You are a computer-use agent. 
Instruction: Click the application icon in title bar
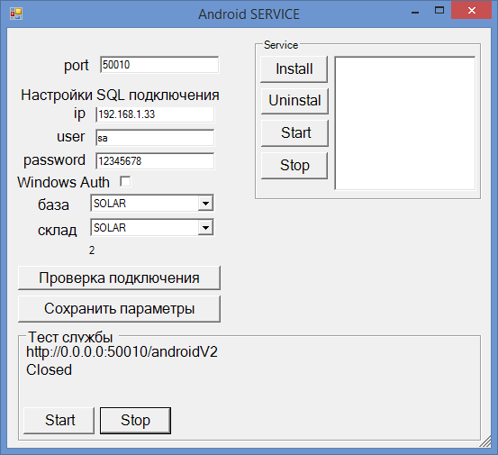point(16,14)
